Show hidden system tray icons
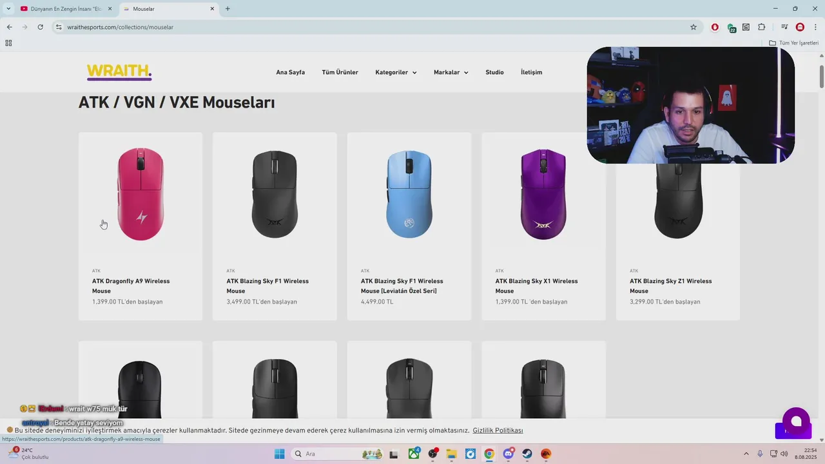825x464 pixels. [746, 454]
